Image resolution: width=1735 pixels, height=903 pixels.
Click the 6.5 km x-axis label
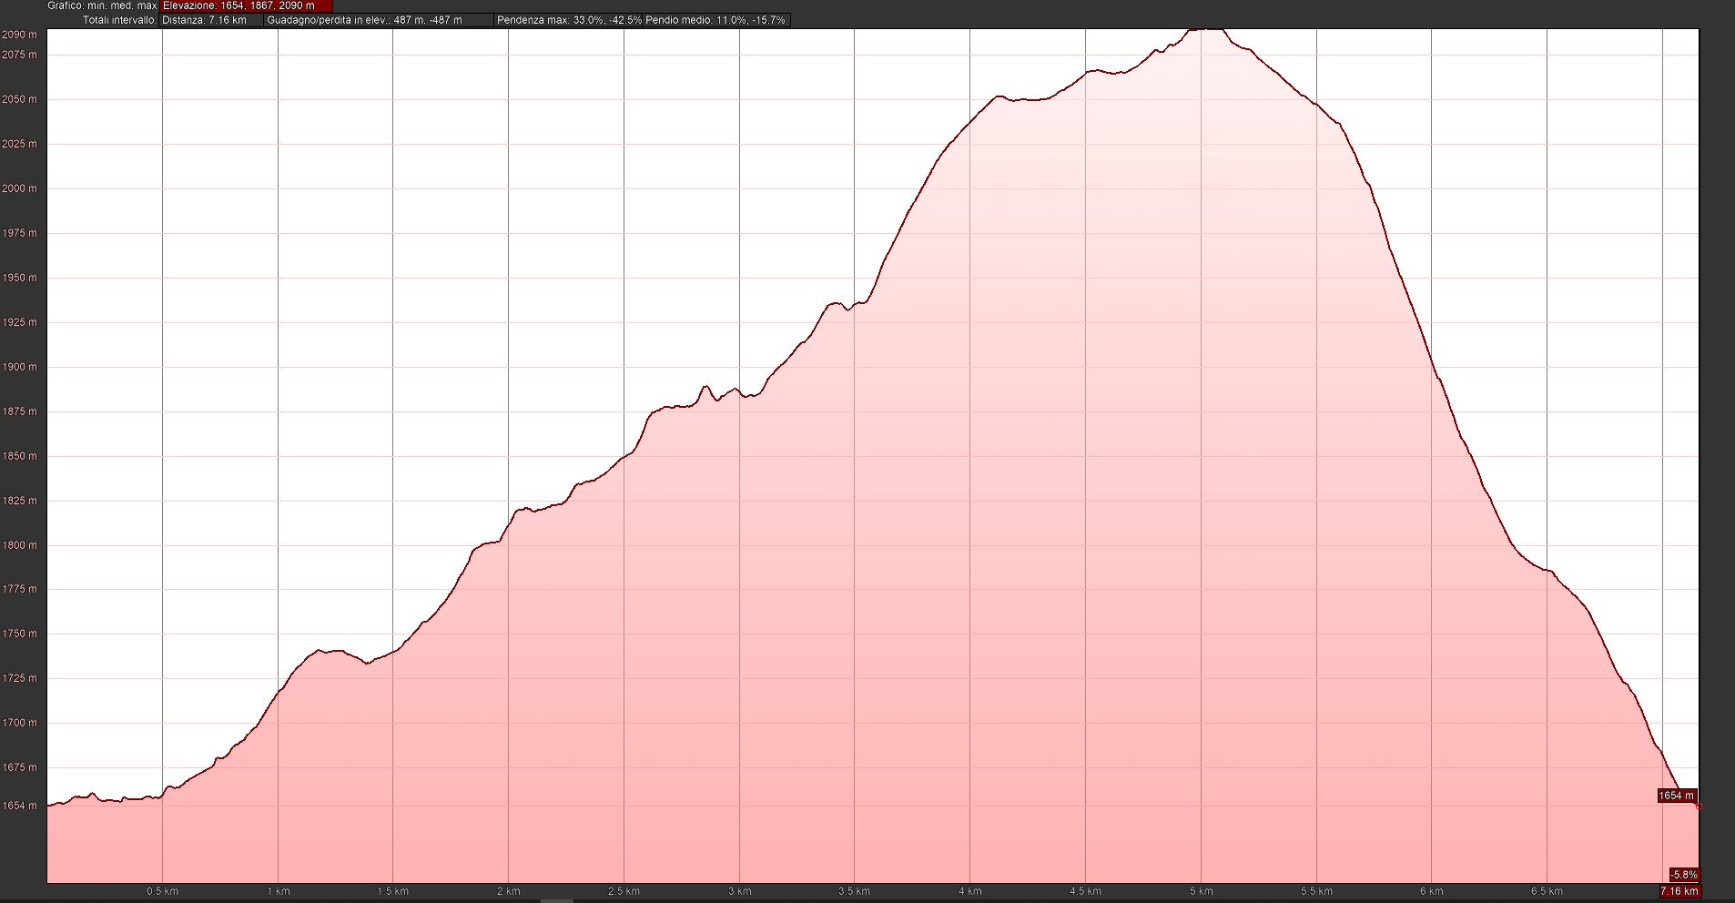1547,890
